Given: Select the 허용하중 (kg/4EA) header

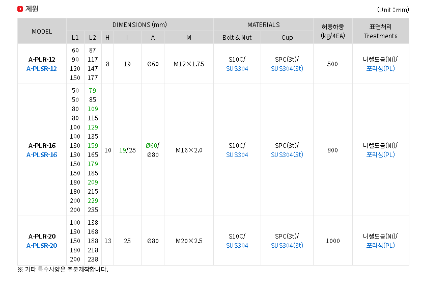Looking at the screenshot, I should point(332,31).
